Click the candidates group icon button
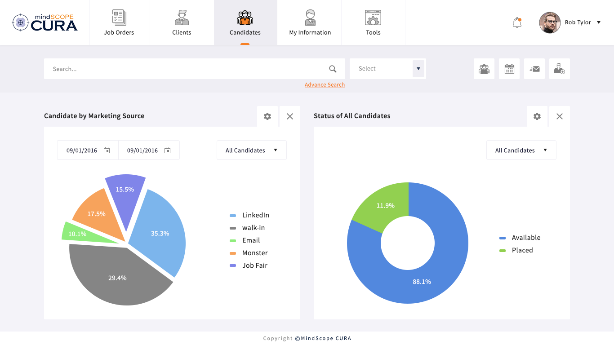The width and height of the screenshot is (614, 345). [x=484, y=69]
